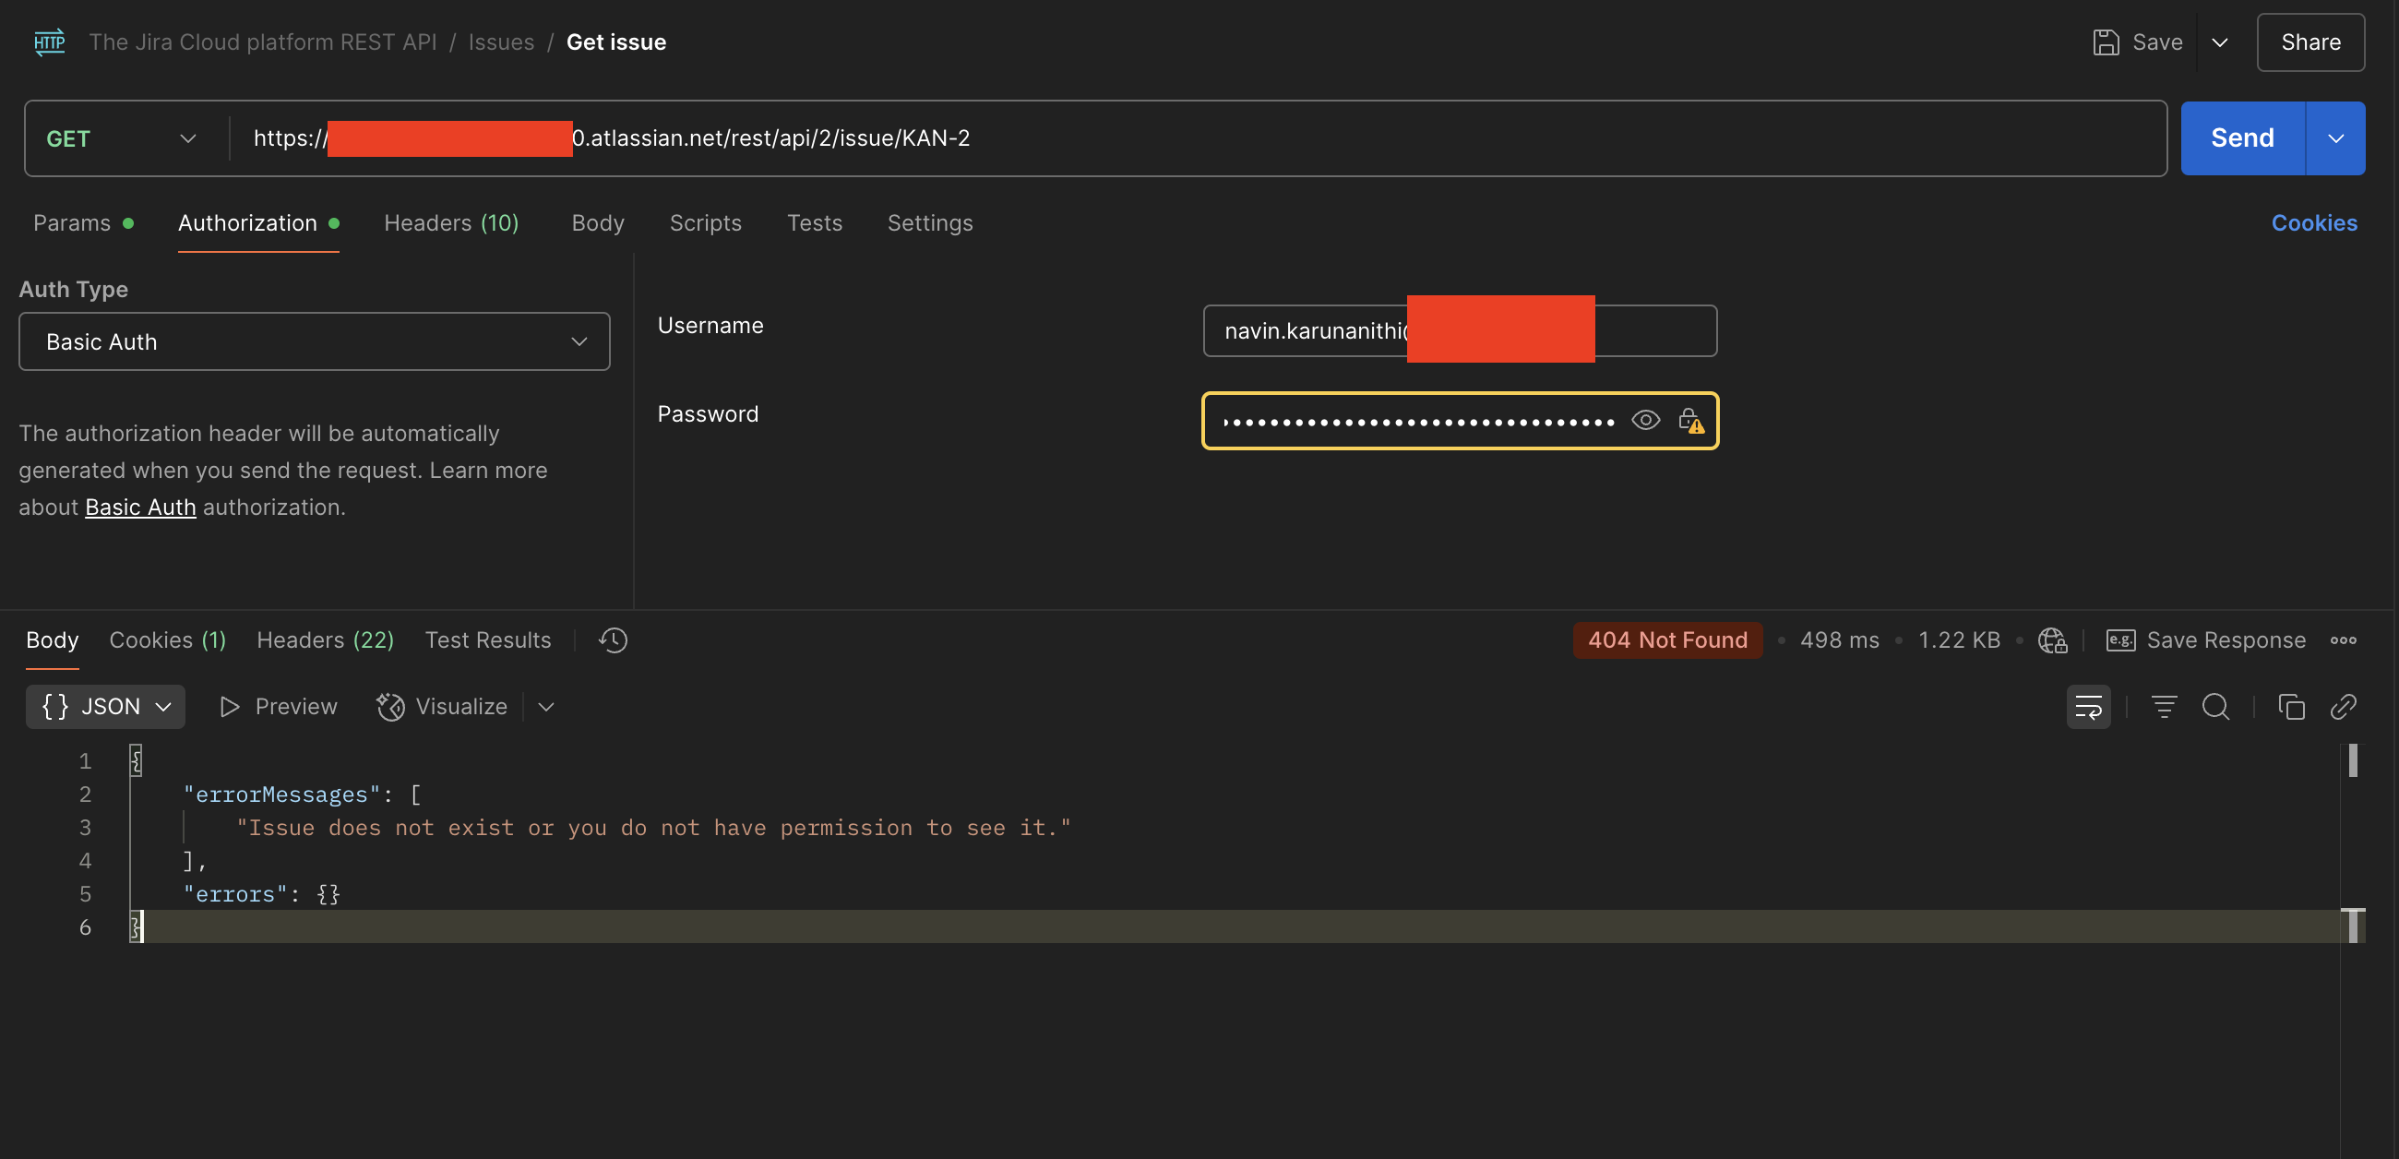Open the GET method dropdown
Image resolution: width=2399 pixels, height=1159 pixels.
121,138
